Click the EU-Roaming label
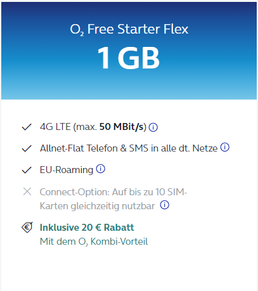258x291 pixels. coord(67,170)
